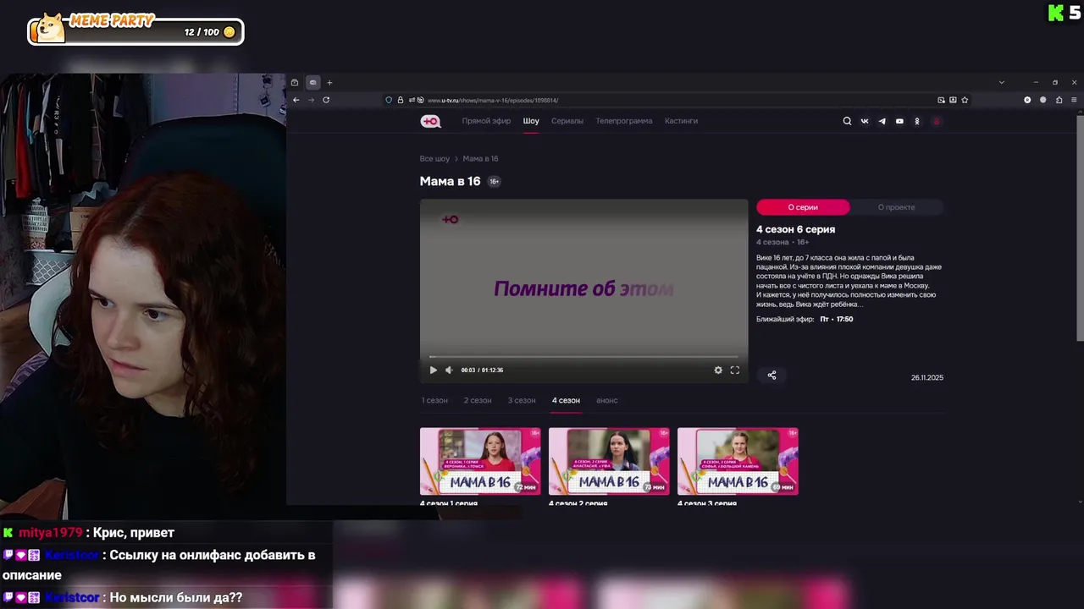Click the Ю channel logo in the header
Viewport: 1084px width, 609px height.
coord(430,121)
